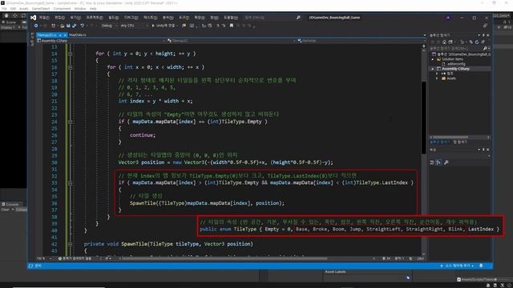The image size is (513, 288).
Task: Expand the Assets folder in Solution Explorer
Action: (437, 78)
